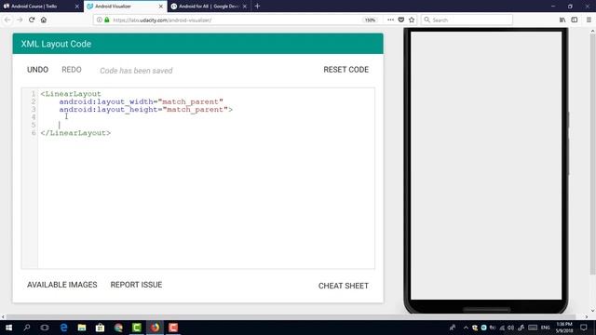Open the taskbar clock and date
Screen dimensions: 596x335
(564, 328)
